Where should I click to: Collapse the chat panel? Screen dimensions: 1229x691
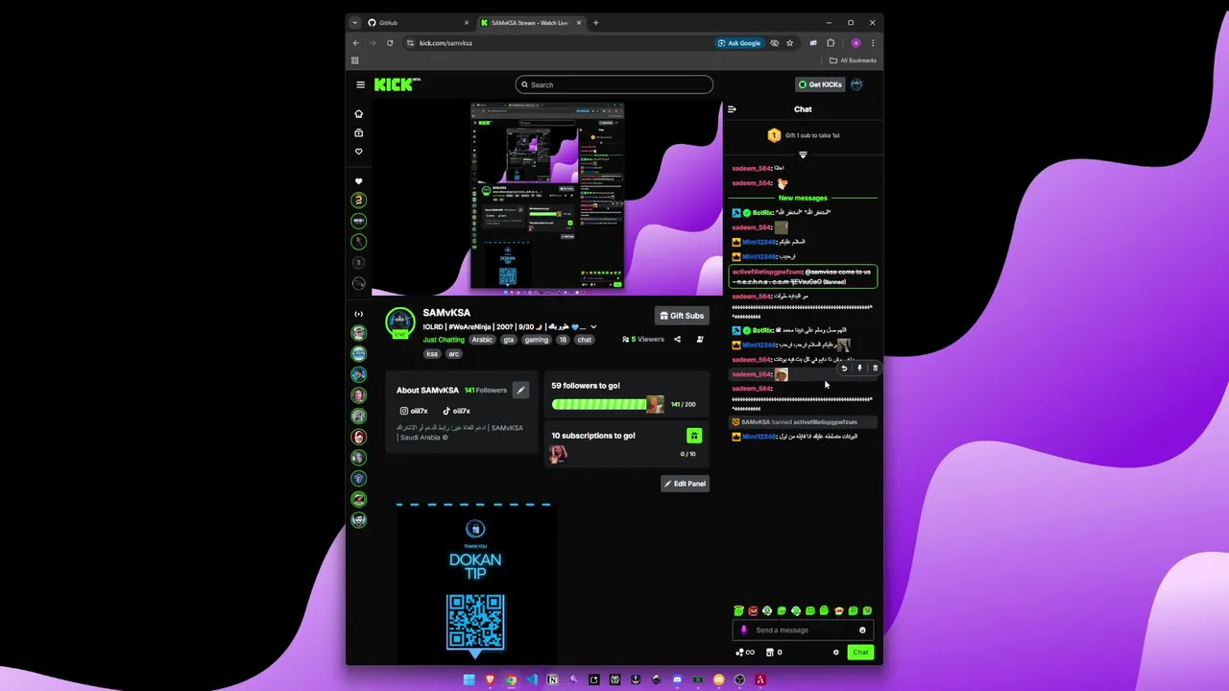click(x=732, y=109)
